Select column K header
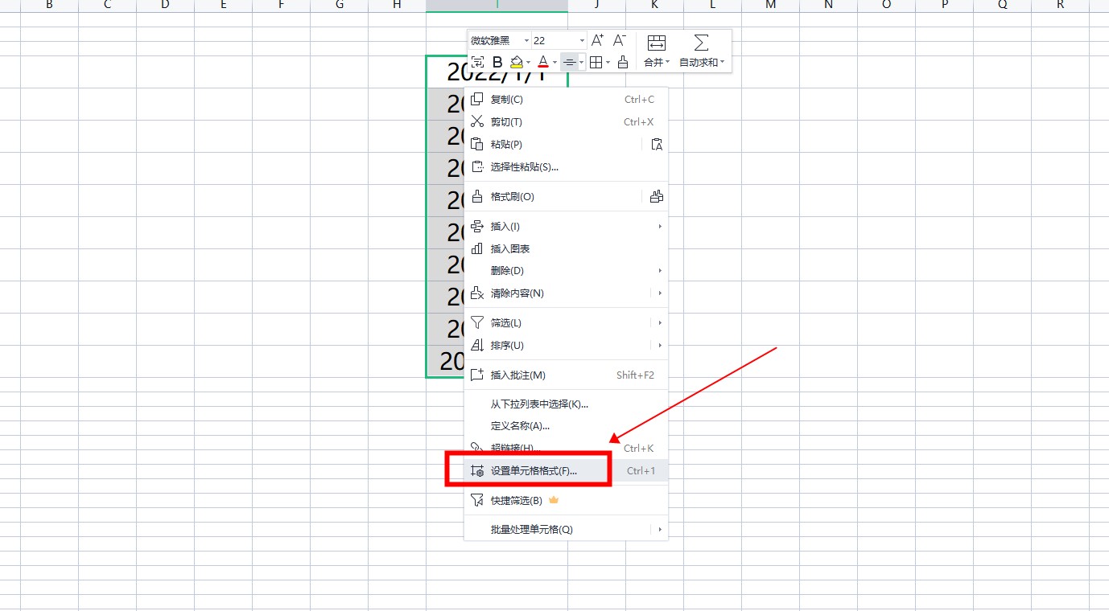This screenshot has width=1109, height=611. (x=654, y=5)
